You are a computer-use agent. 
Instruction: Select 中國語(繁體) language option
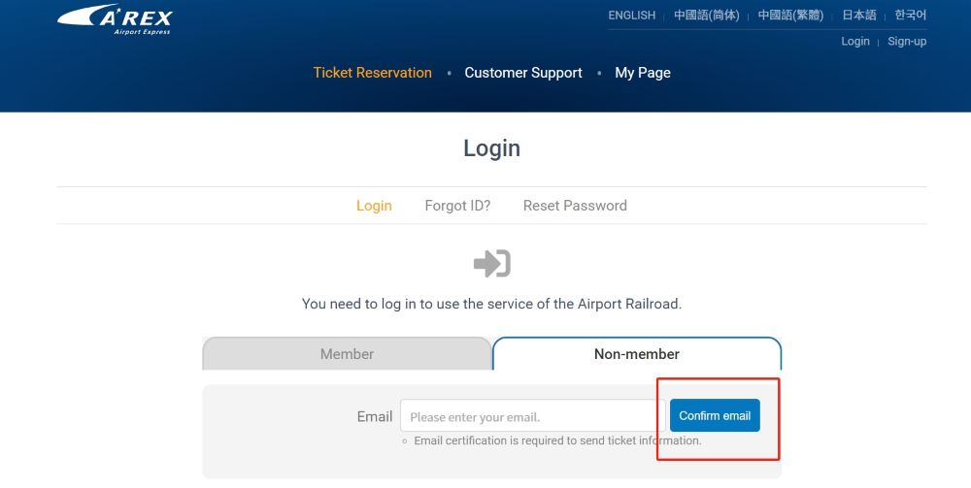pyautogui.click(x=789, y=16)
